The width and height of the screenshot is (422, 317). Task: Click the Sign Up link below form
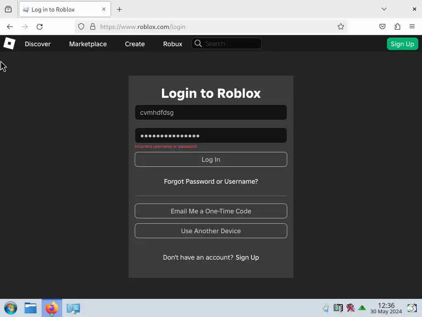[247, 258]
